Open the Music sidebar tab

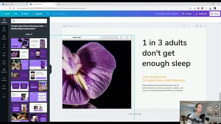[x=4, y=54]
